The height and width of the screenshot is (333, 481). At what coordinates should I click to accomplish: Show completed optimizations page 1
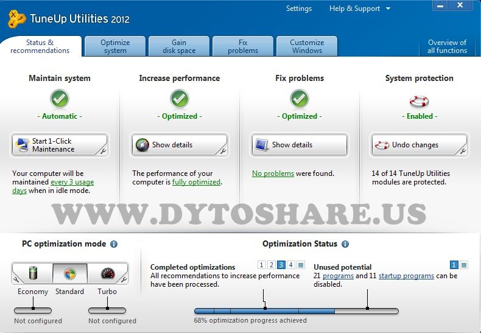261,265
